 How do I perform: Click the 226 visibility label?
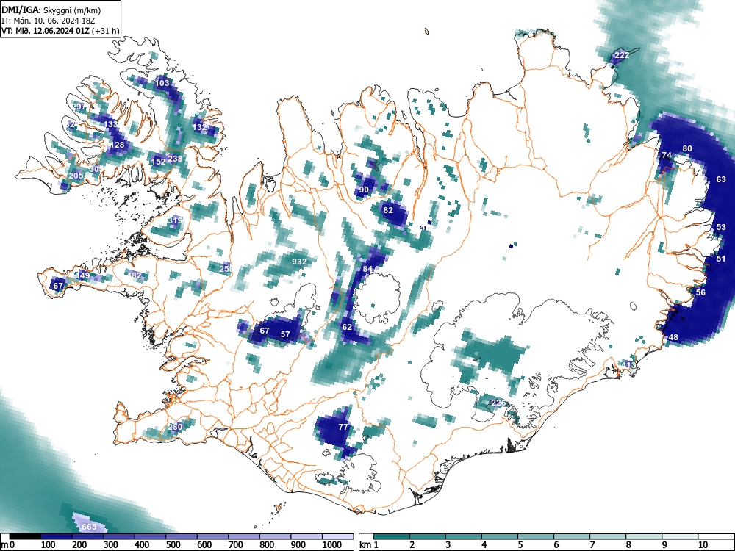click(x=498, y=403)
